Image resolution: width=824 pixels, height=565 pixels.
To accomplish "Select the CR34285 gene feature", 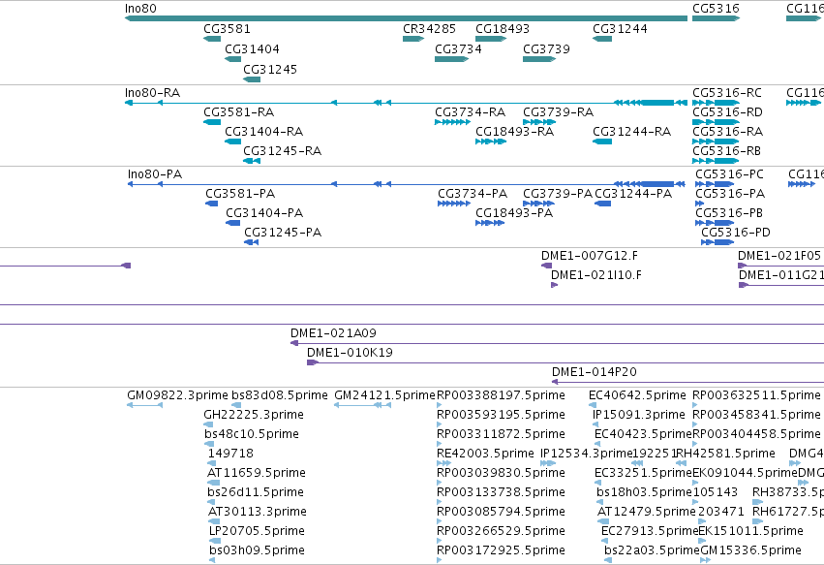I will point(413,39).
